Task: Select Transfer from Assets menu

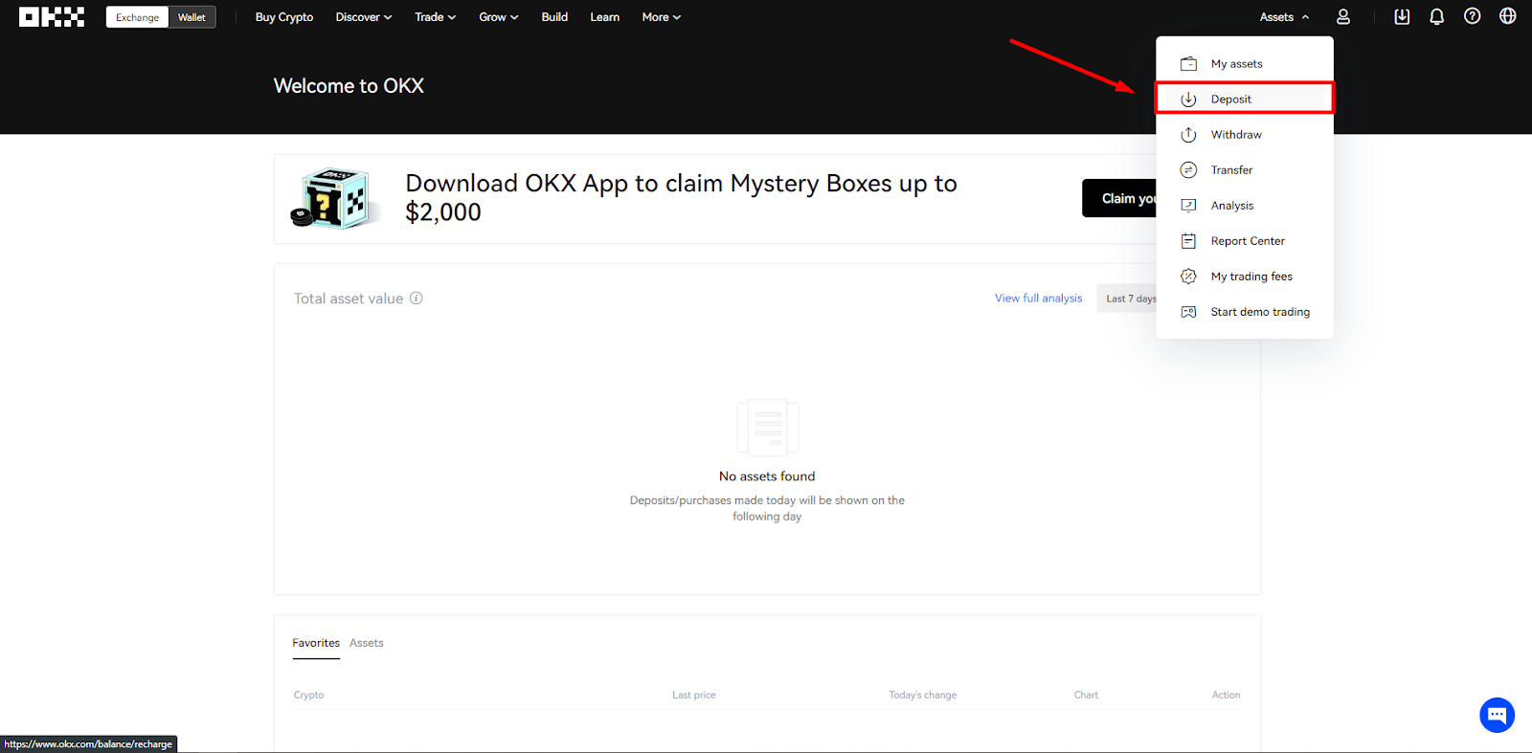Action: [1245, 170]
